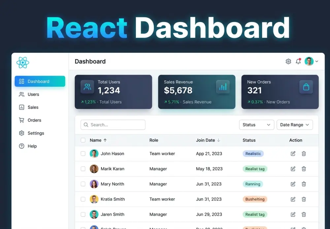
Task: Click John Hason's avatar
Action: [94, 154]
